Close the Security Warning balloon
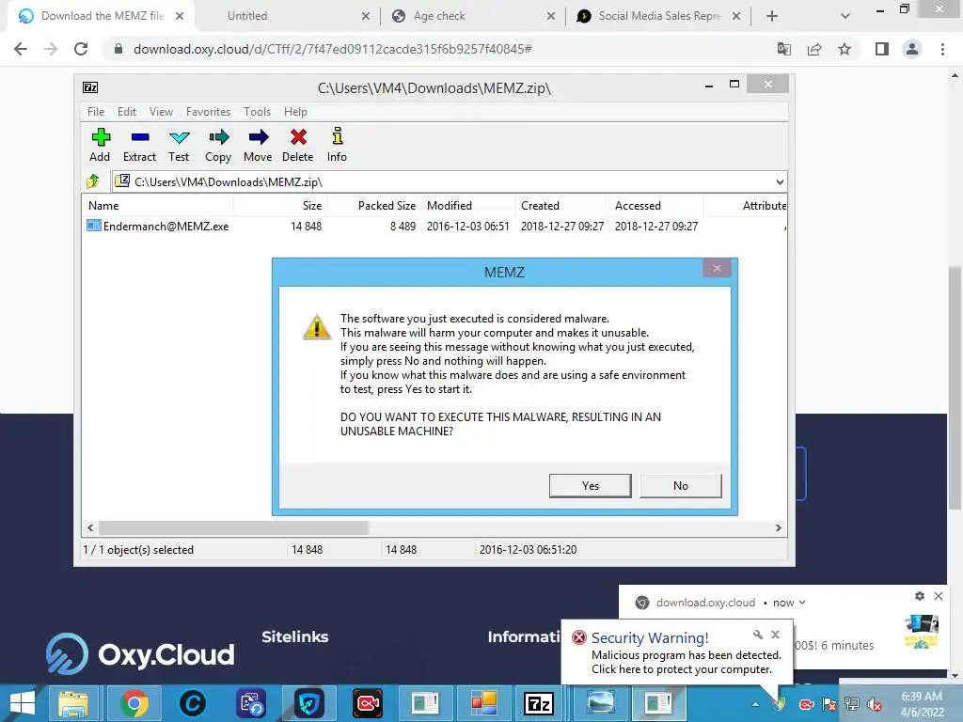Screen dimensions: 963x722 [775, 635]
